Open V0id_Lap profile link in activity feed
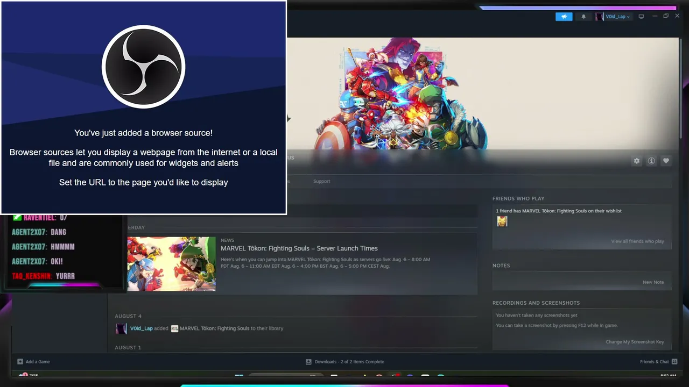This screenshot has height=387, width=689. [142, 328]
